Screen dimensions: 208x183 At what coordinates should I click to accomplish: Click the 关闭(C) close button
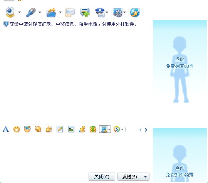click(102, 176)
